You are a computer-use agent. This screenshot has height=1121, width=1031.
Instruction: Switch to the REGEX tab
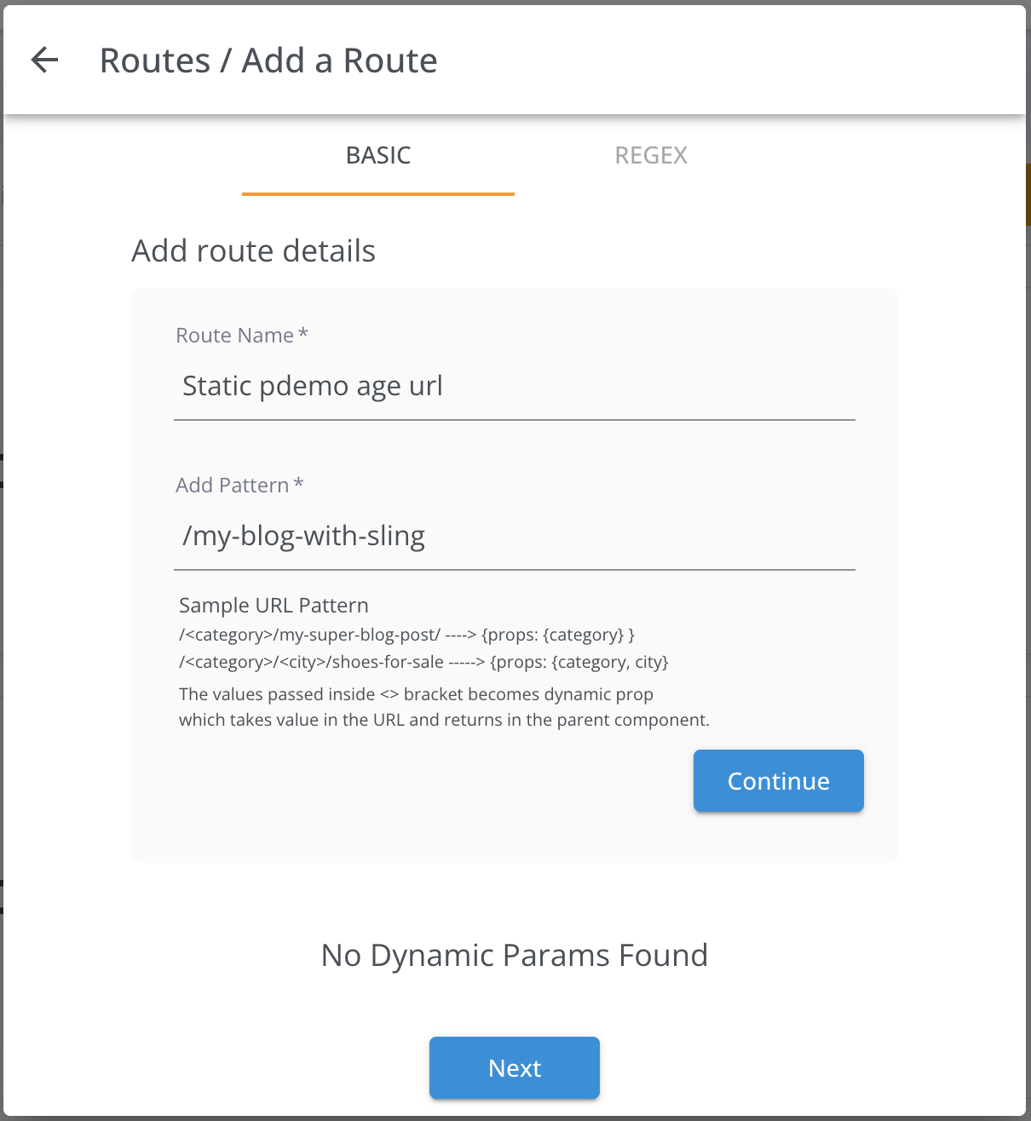[x=651, y=155]
